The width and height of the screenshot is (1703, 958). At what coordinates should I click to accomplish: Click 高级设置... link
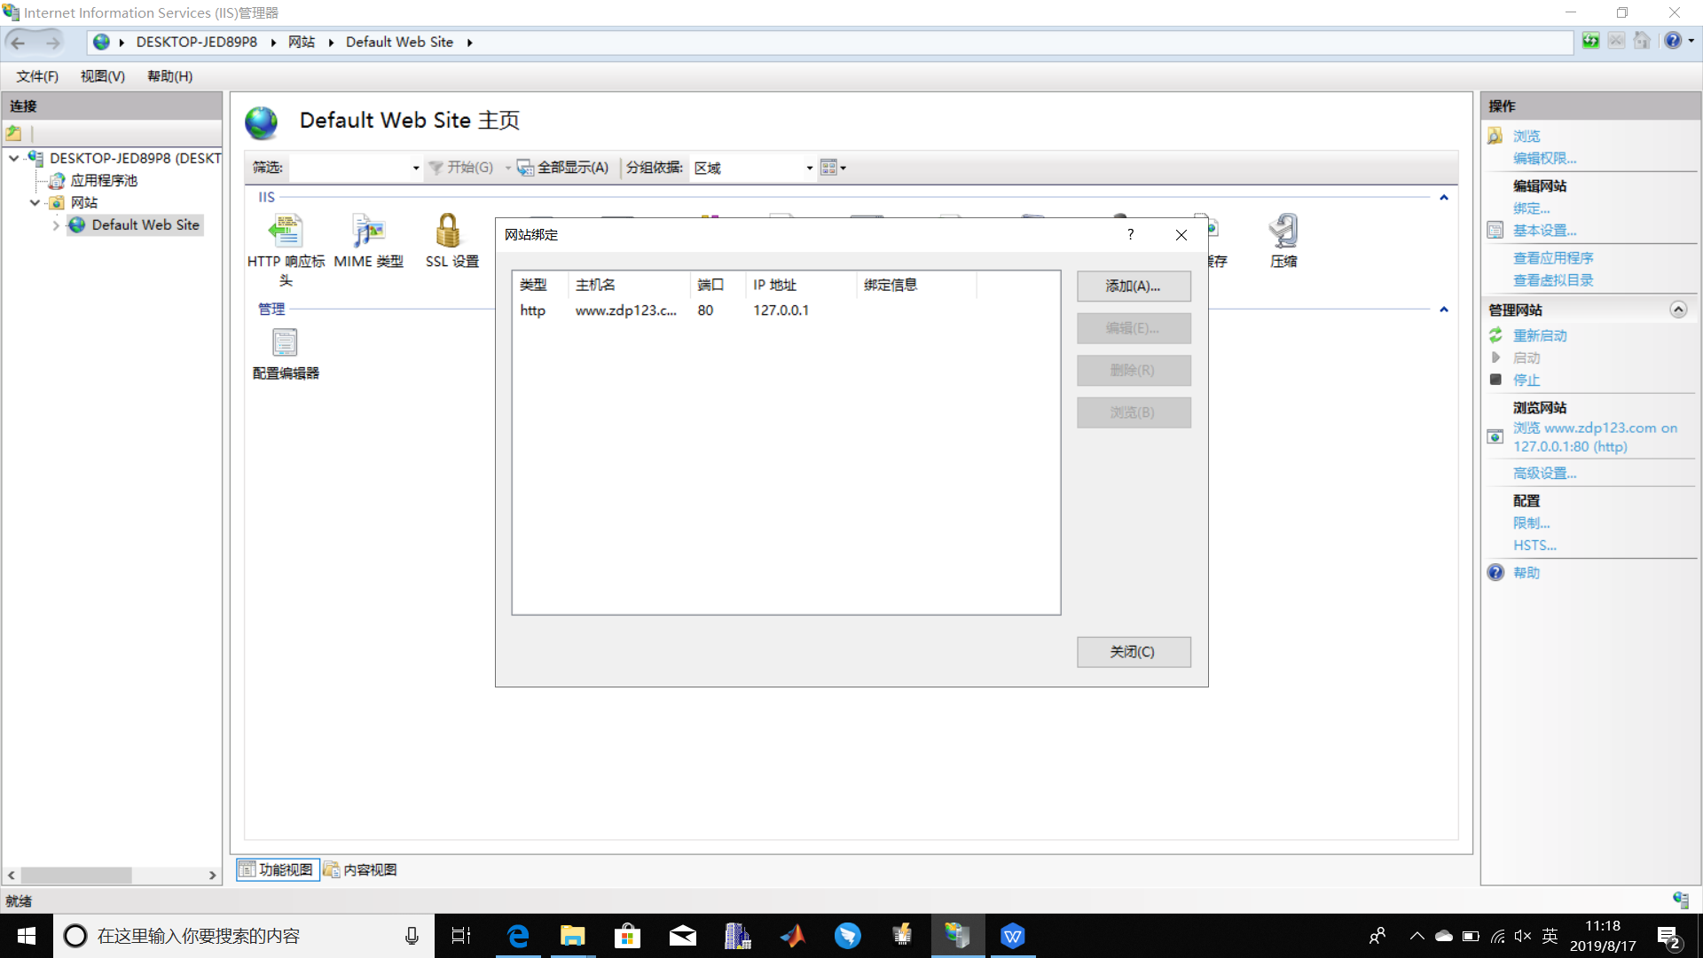tap(1544, 473)
